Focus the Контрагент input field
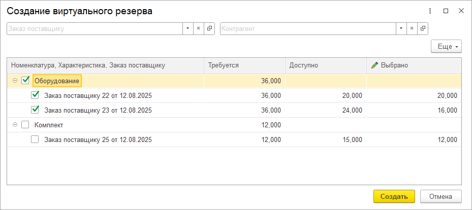Viewport: 472px width, 210px height. pos(308,28)
